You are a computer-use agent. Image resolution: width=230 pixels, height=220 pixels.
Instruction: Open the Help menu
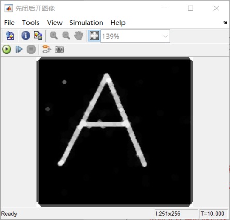coord(118,23)
